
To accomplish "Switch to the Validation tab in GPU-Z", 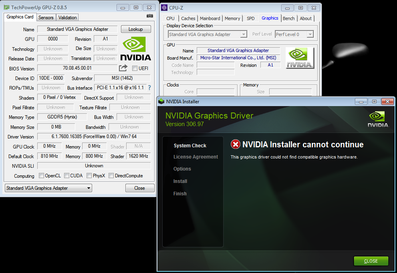I will point(67,18).
